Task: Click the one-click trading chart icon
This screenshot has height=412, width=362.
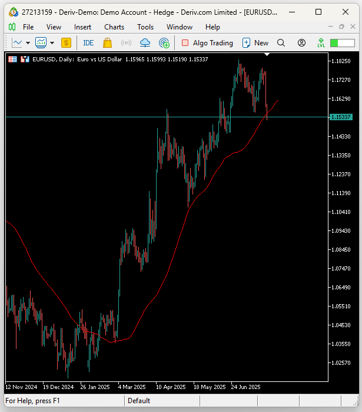Action: click(25, 60)
